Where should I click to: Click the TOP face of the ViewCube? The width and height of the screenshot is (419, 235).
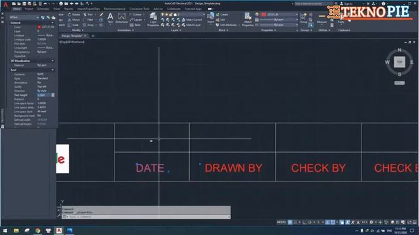point(399,62)
